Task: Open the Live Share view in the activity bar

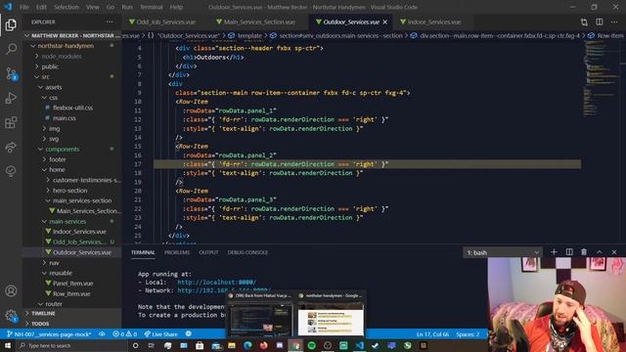Action: [x=11, y=148]
